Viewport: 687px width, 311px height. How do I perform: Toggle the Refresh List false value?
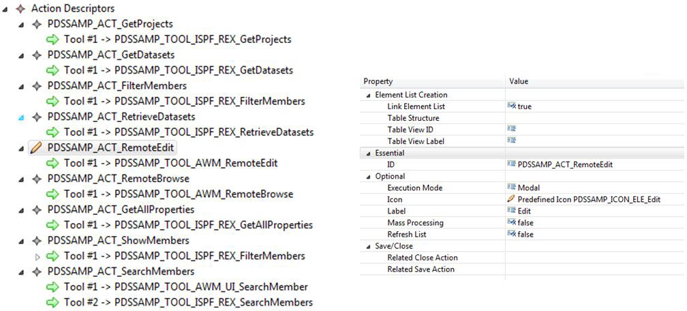tap(521, 234)
